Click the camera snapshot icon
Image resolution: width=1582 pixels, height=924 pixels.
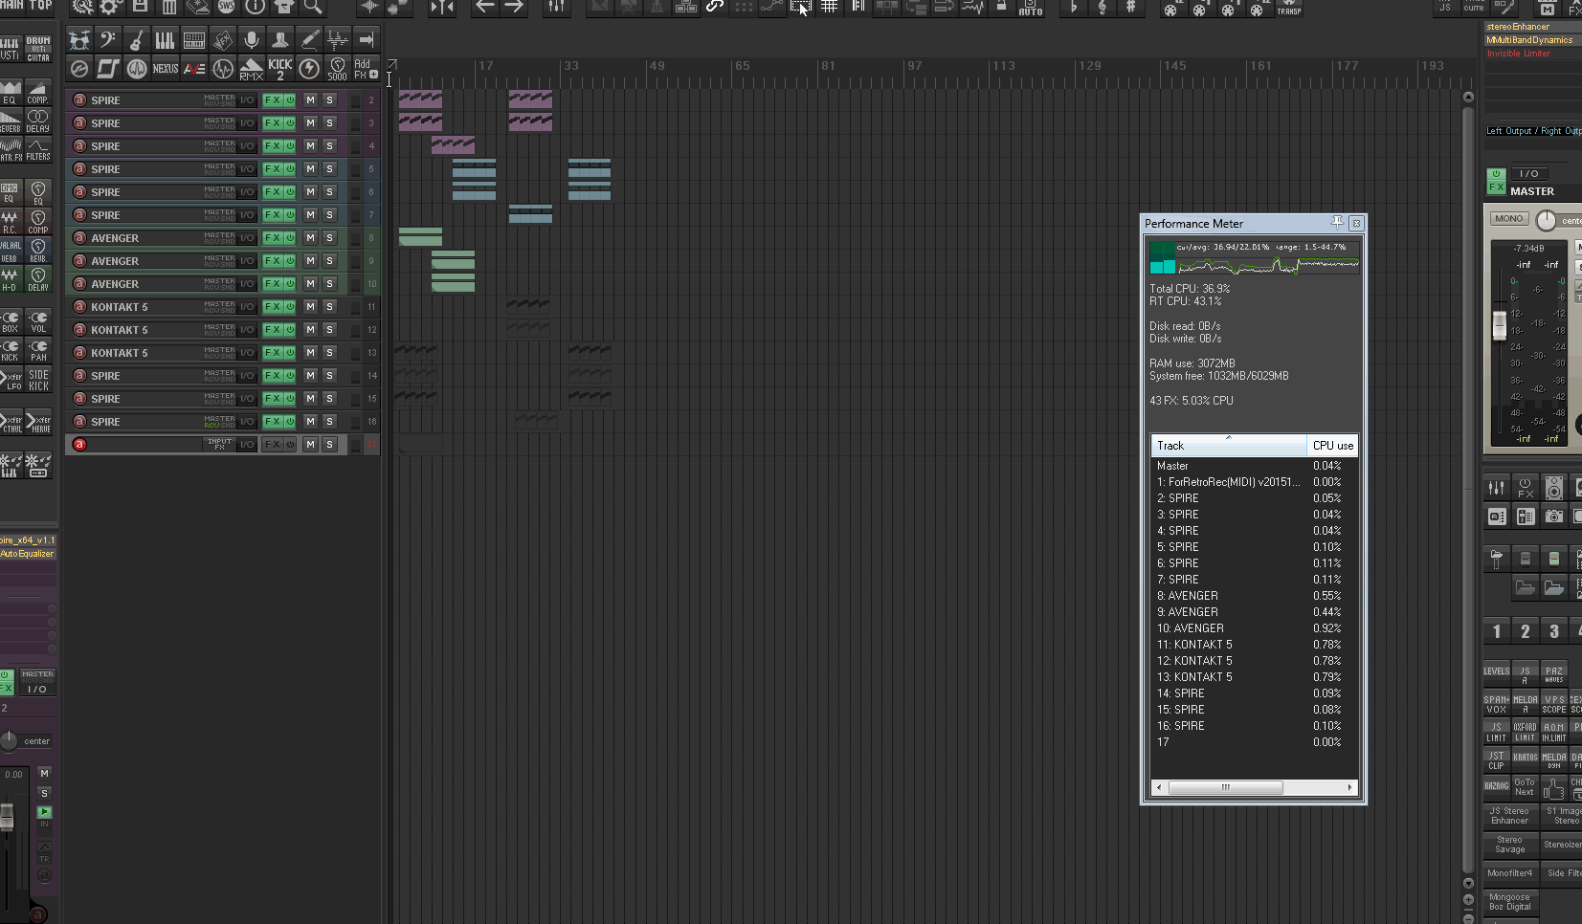point(1554,517)
